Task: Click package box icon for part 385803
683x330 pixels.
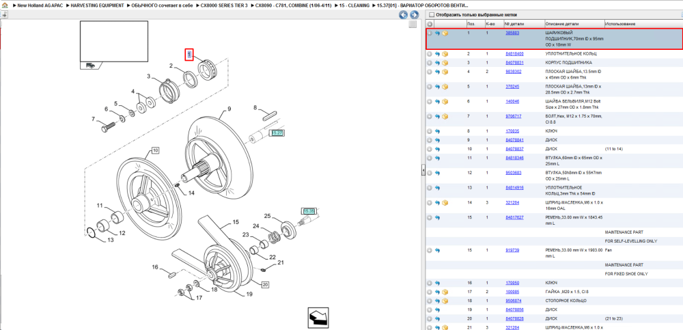Action: point(445,33)
